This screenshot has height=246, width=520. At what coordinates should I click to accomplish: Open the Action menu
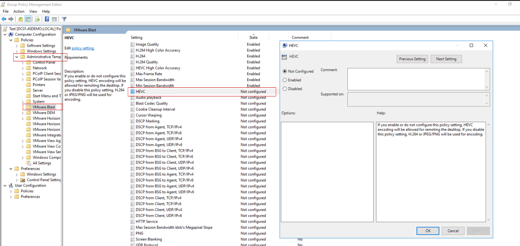pos(19,11)
